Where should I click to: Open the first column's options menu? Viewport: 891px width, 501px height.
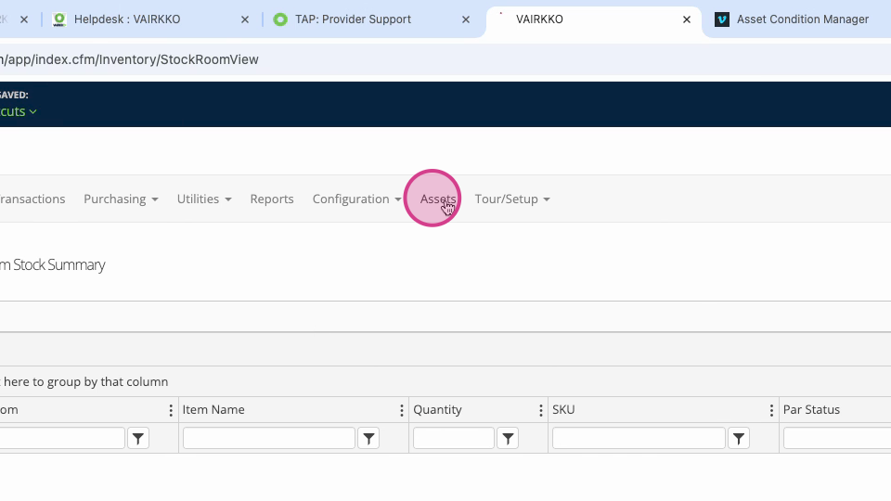[x=171, y=410]
